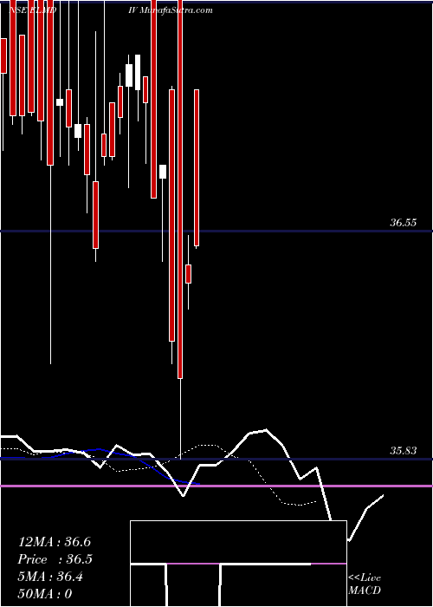Click the 12MA : 36.6 value
This screenshot has width=433, height=607.
point(55,542)
